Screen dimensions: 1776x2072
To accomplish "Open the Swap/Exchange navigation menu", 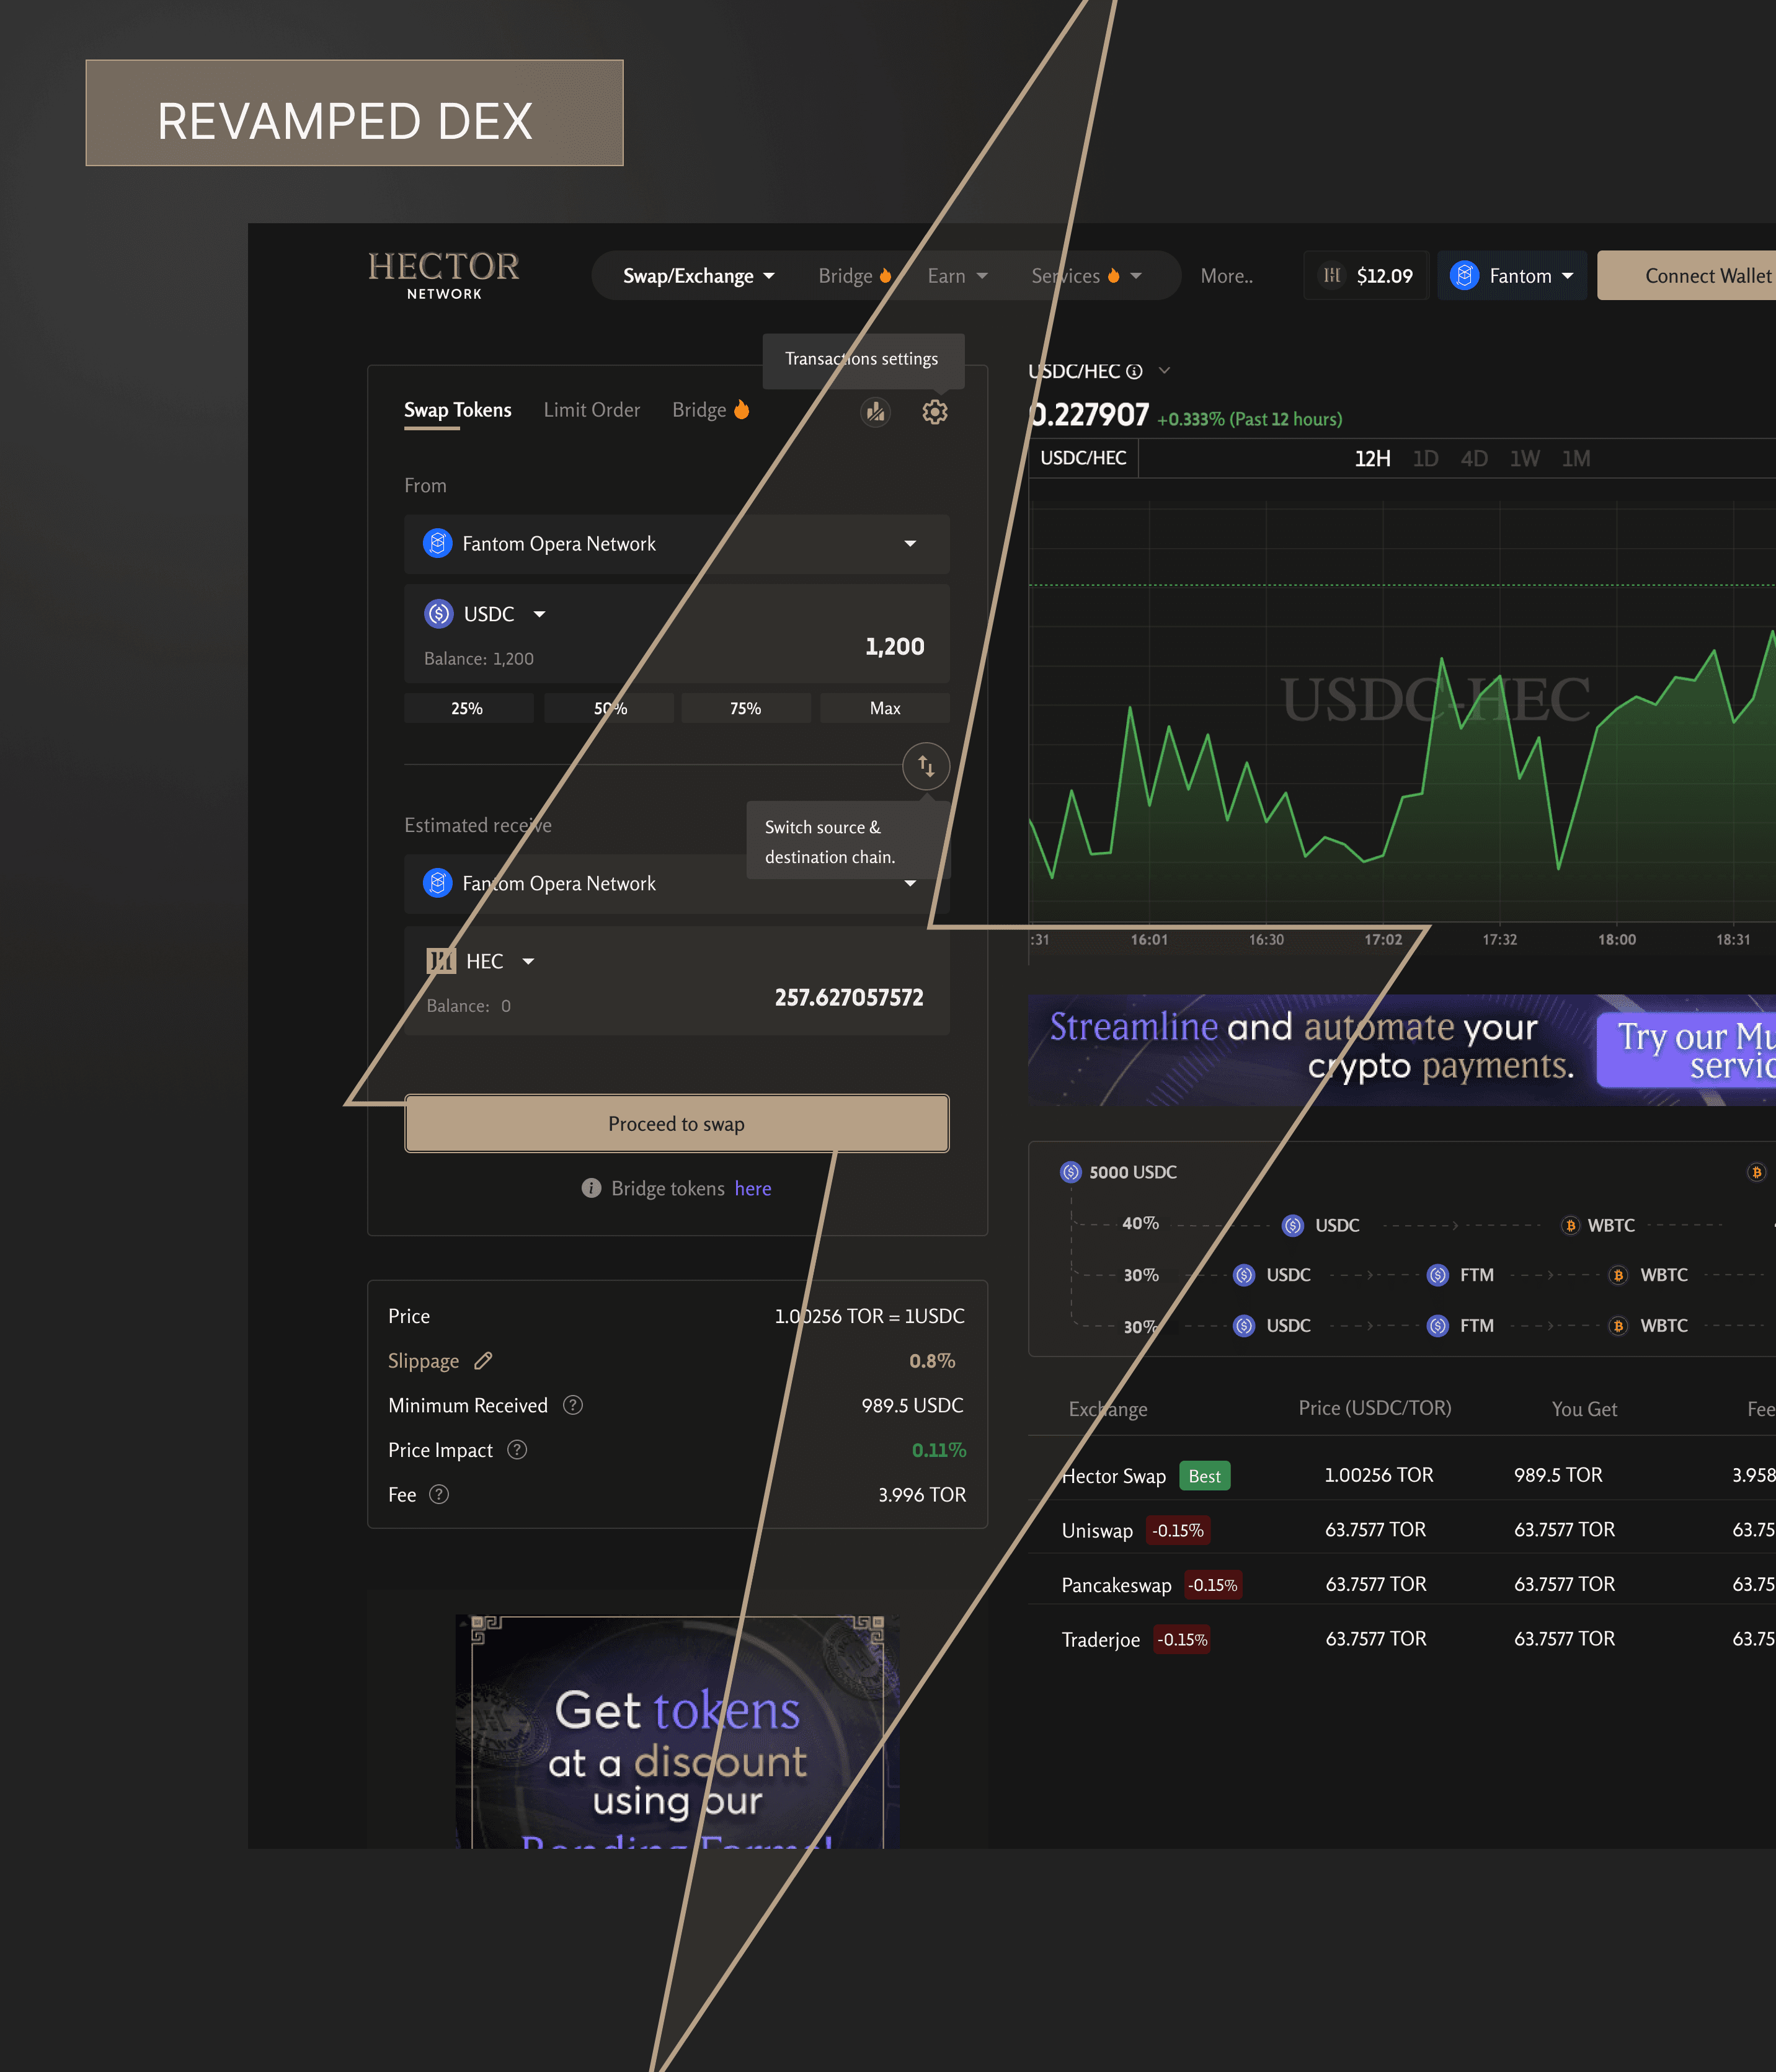I will pyautogui.click(x=698, y=276).
